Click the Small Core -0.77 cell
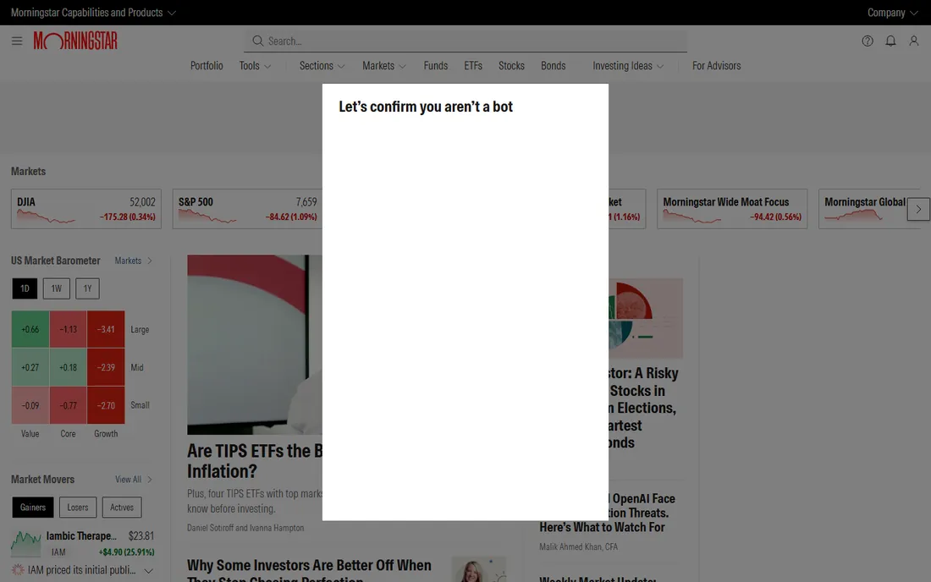 pyautogui.click(x=69, y=405)
